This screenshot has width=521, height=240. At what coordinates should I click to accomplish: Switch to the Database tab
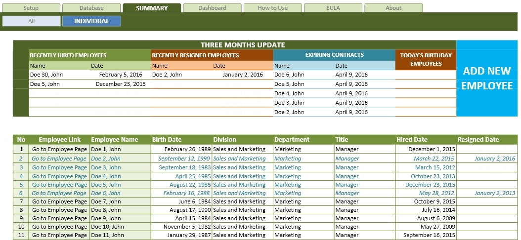pos(91,8)
